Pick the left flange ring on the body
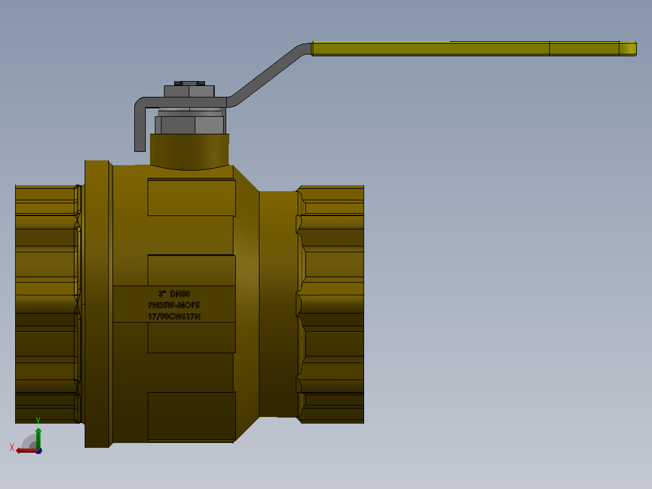Viewport: 652px width, 489px height. tap(99, 304)
